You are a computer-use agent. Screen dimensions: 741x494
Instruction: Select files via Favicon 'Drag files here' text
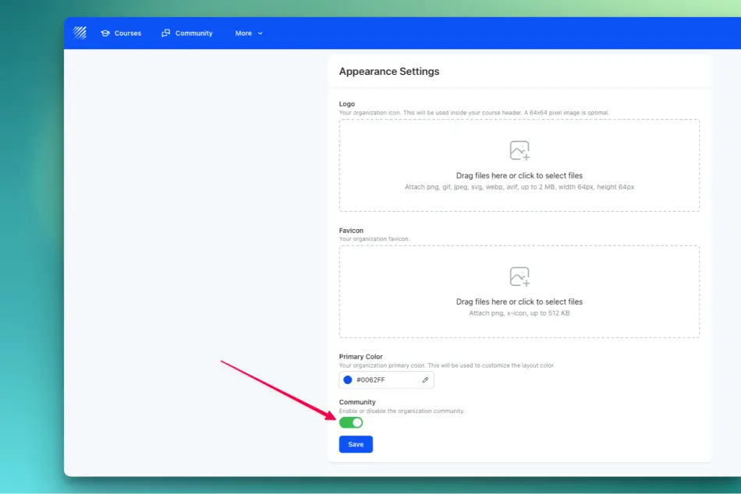(x=519, y=302)
